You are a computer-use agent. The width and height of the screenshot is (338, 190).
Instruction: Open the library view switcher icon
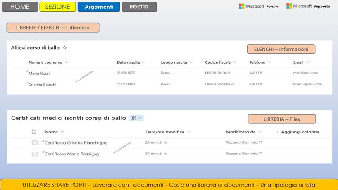point(136,118)
